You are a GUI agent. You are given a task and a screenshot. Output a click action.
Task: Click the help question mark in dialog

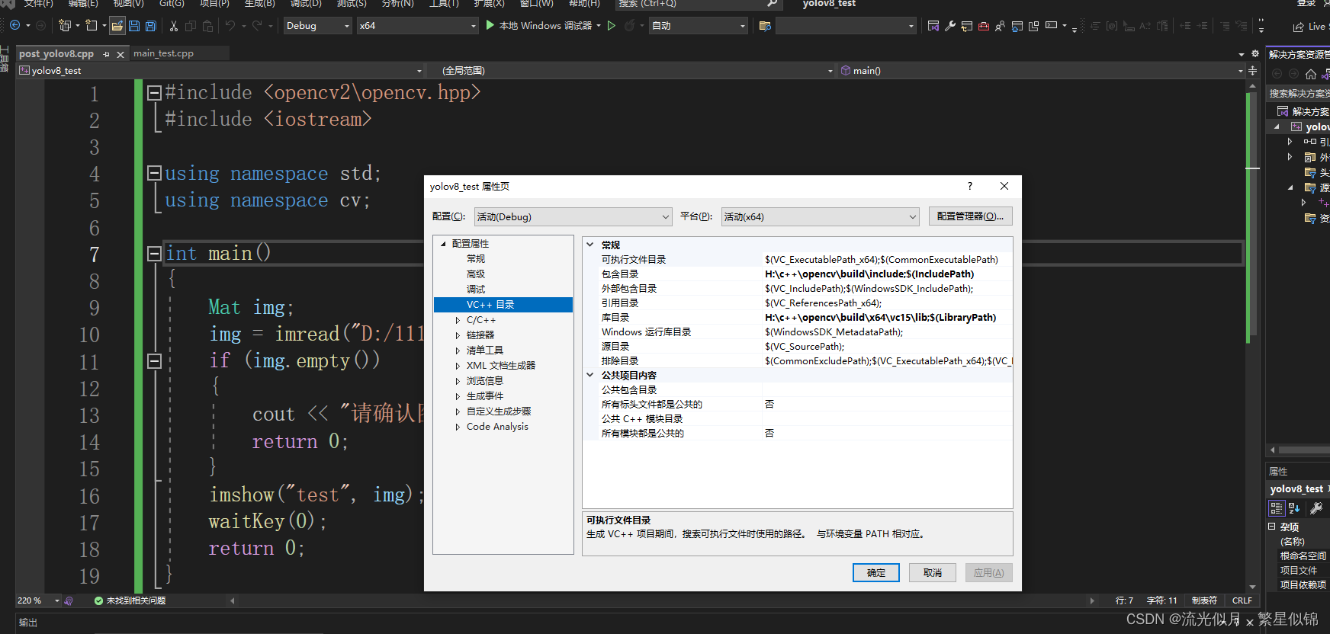point(970,186)
